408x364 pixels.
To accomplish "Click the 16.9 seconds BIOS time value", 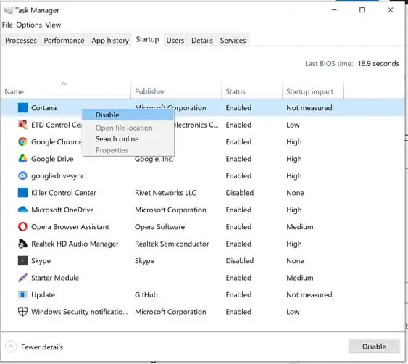I will [x=378, y=64].
